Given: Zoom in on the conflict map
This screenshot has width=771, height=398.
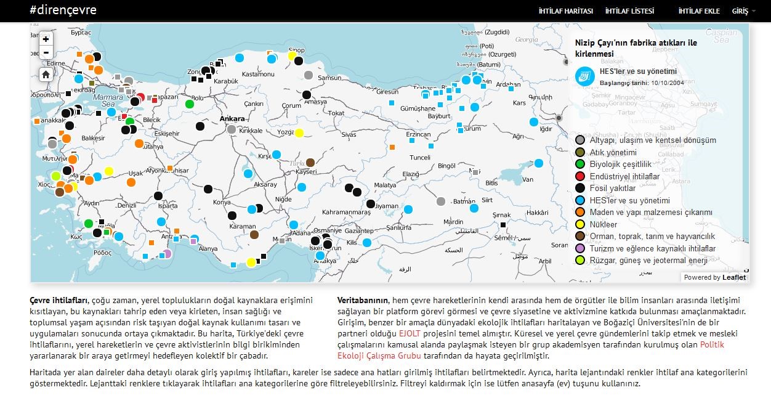Looking at the screenshot, I should tap(46, 39).
